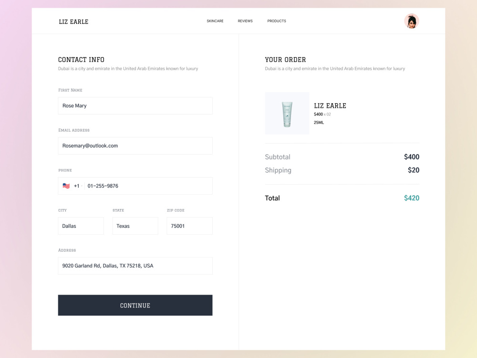The width and height of the screenshot is (477, 358).
Task: Click the $400 x 02 price text
Action: [x=322, y=114]
